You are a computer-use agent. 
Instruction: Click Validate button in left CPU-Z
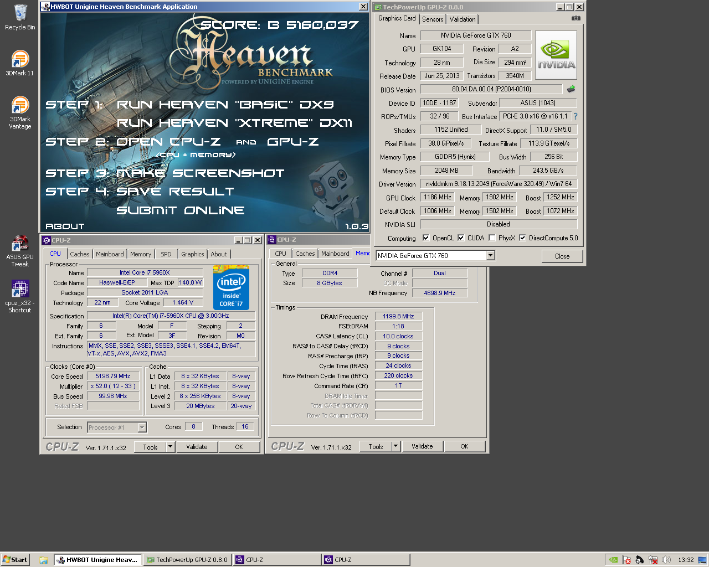[x=197, y=447]
